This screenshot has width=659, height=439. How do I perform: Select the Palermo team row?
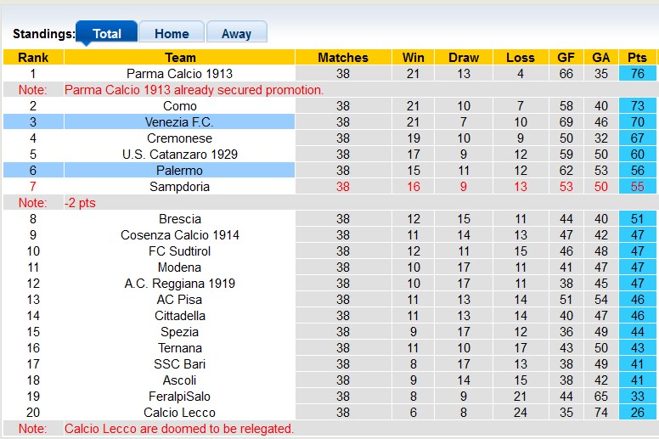pos(179,171)
